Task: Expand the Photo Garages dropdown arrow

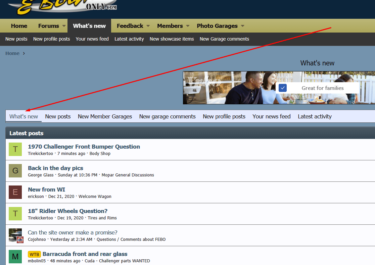Action: point(242,26)
